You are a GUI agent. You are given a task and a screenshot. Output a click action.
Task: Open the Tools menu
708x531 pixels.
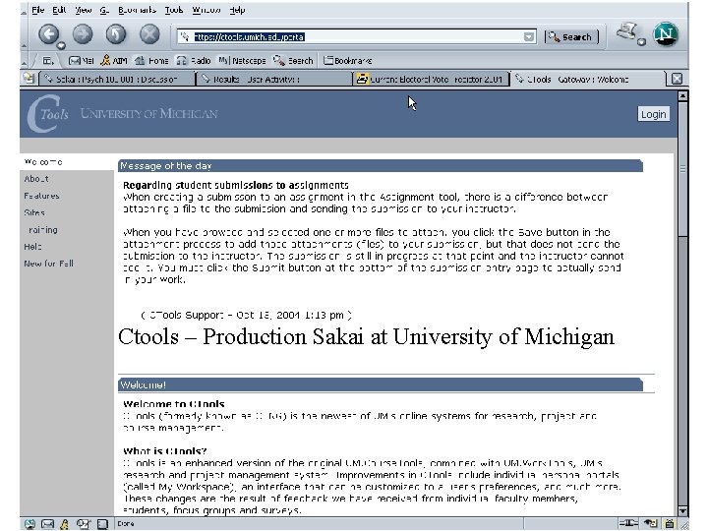click(x=174, y=10)
